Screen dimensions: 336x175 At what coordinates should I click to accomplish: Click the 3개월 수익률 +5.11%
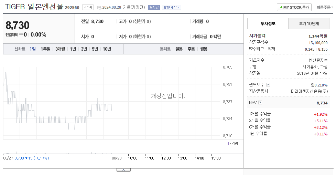[x=321, y=121]
